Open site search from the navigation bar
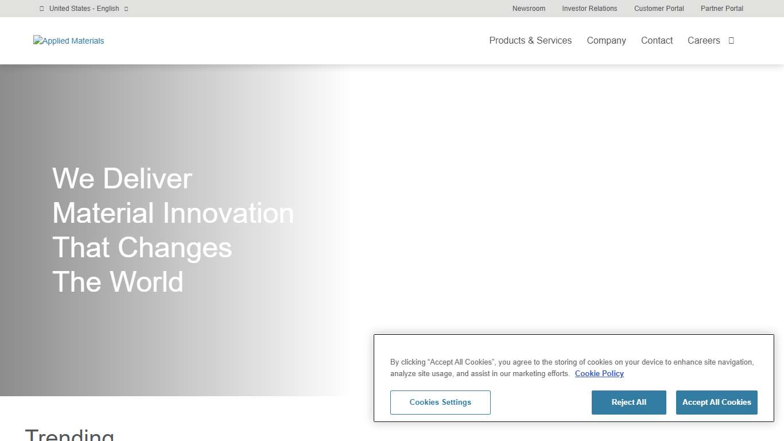The height and width of the screenshot is (441, 784). coord(731,40)
